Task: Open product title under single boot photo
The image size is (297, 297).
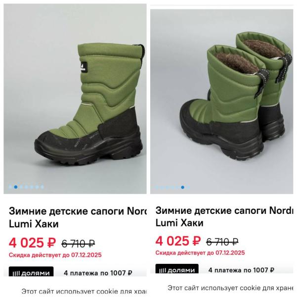Action: tap(78, 217)
